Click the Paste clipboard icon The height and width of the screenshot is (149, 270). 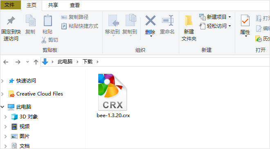click(48, 20)
